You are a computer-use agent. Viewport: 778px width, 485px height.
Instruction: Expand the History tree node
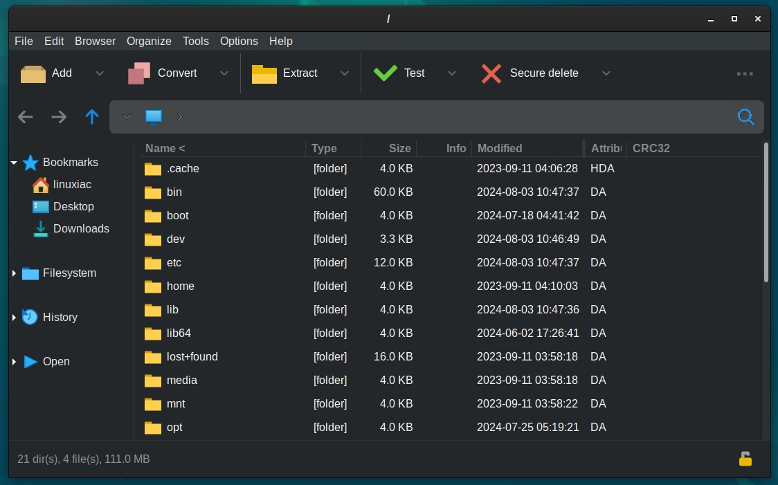click(x=14, y=318)
